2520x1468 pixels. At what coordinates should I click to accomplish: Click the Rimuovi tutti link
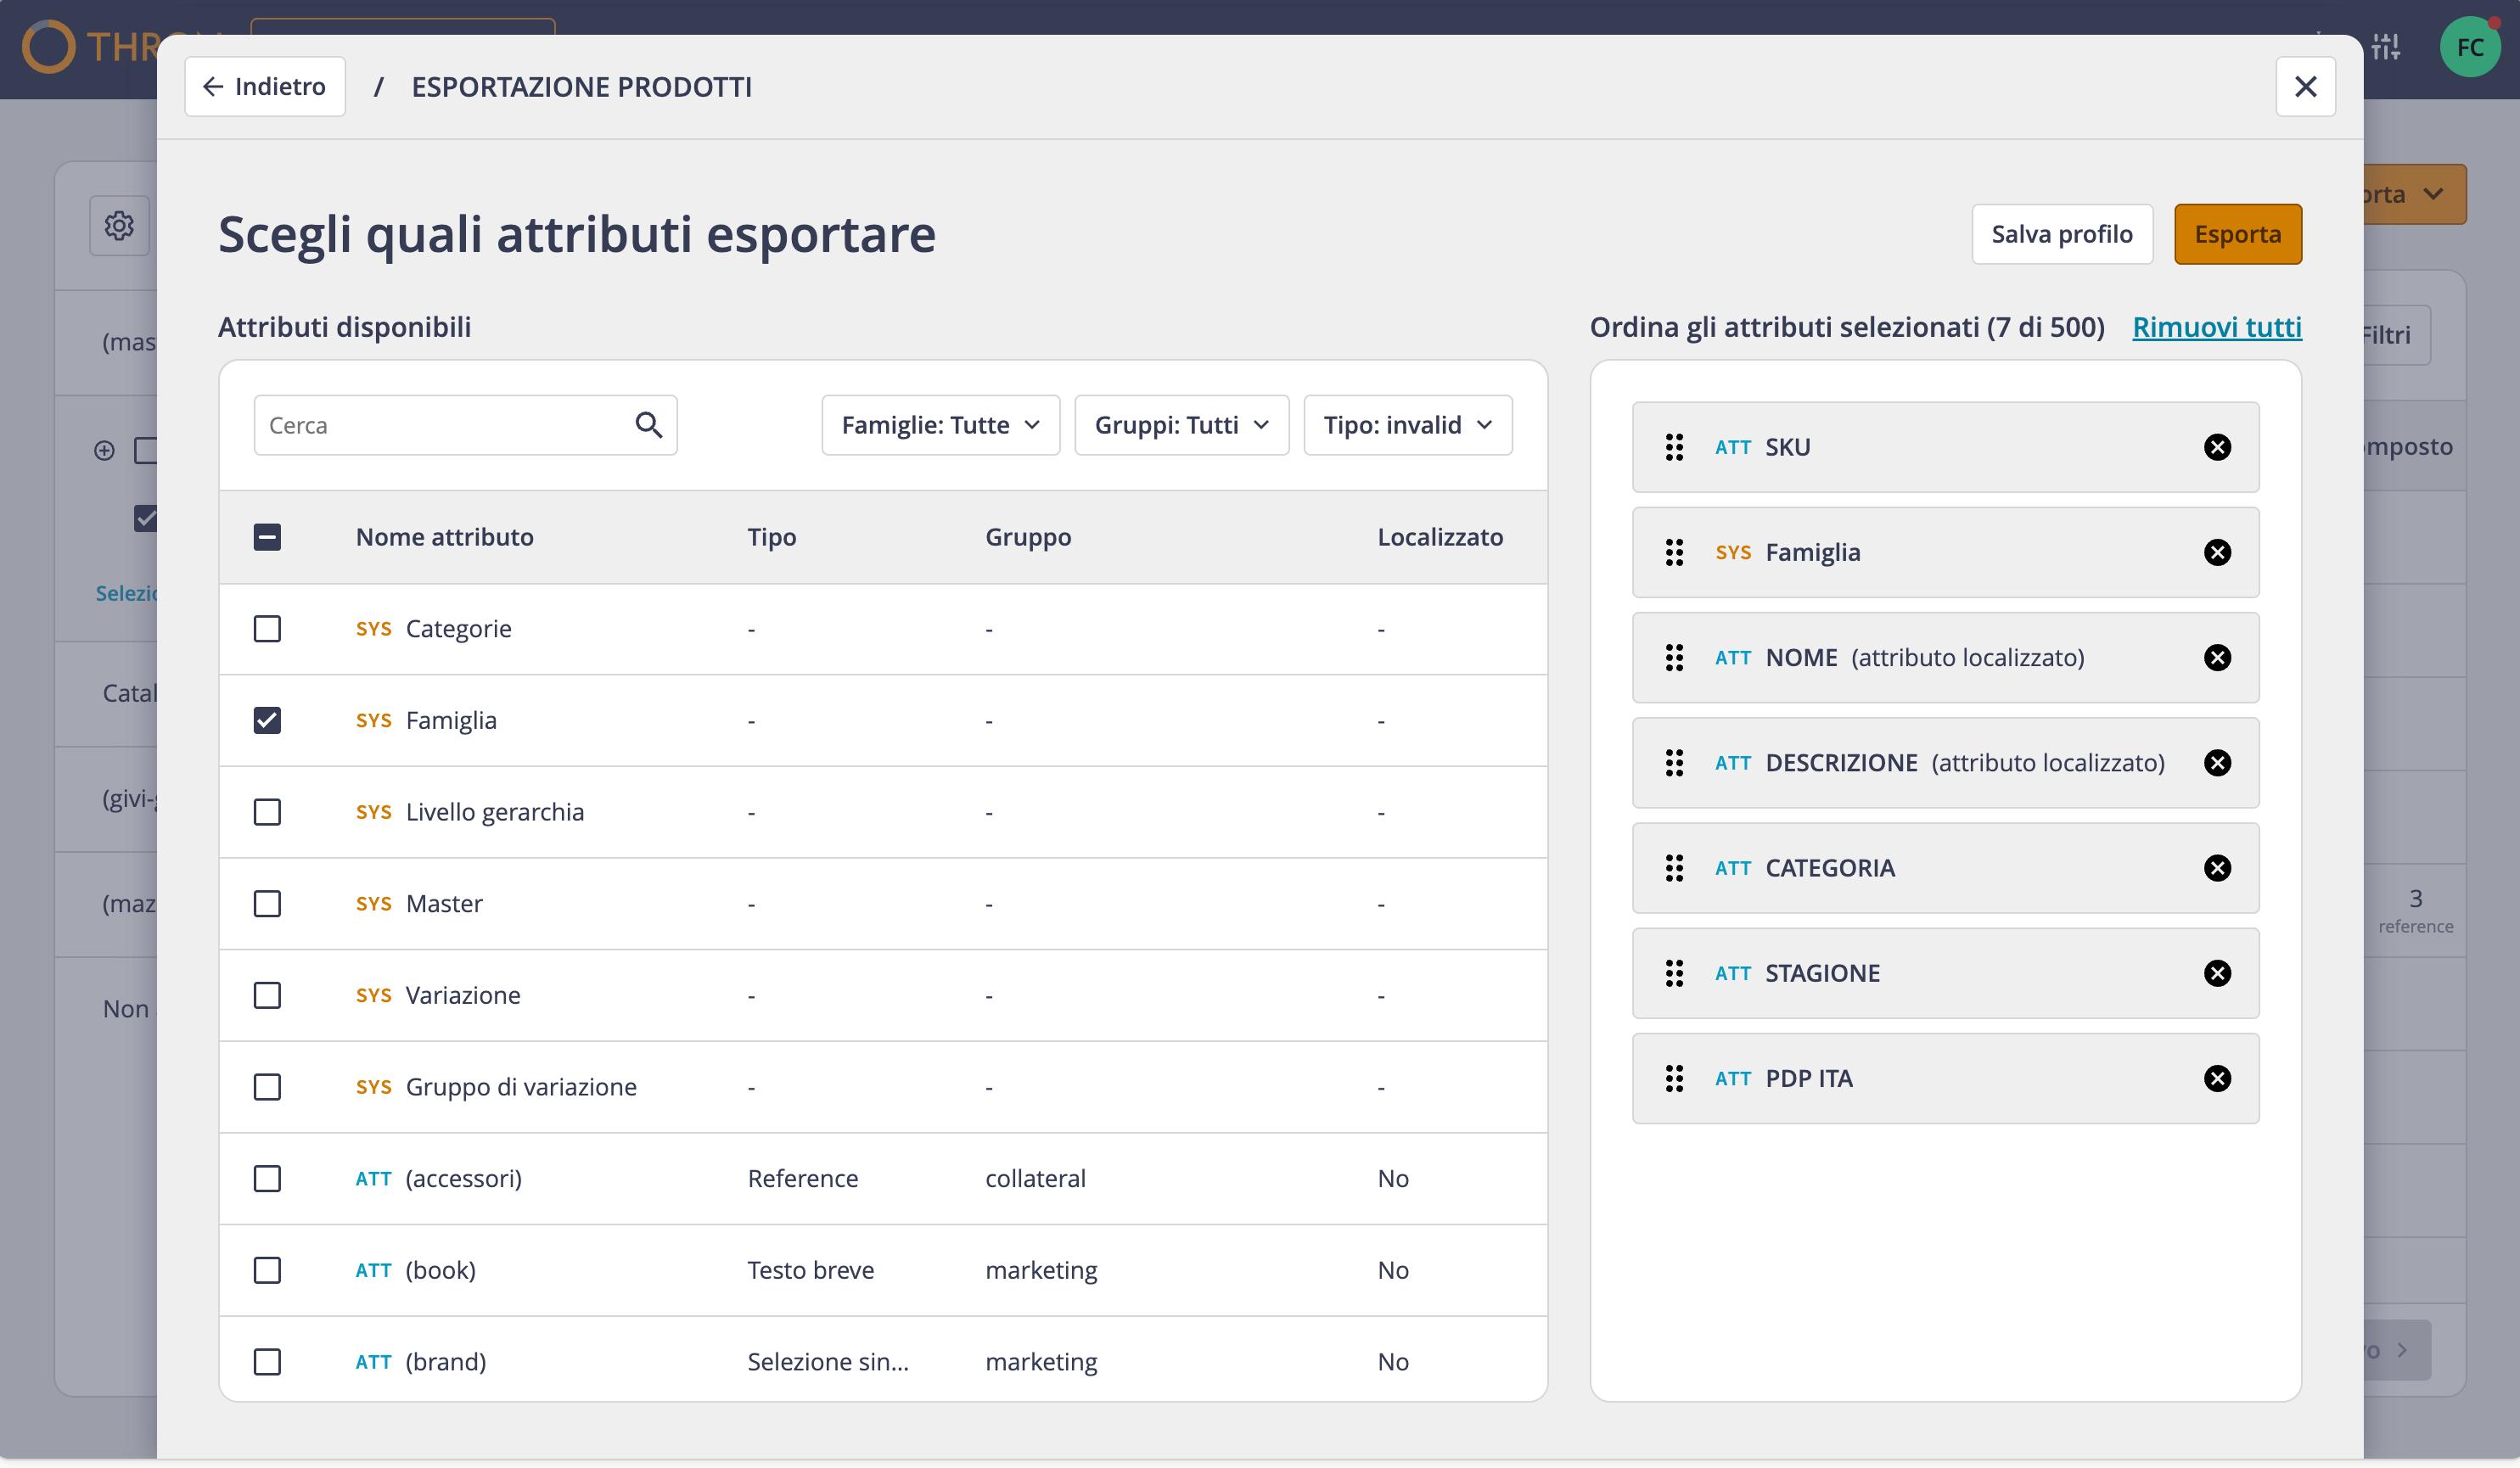tap(2217, 327)
